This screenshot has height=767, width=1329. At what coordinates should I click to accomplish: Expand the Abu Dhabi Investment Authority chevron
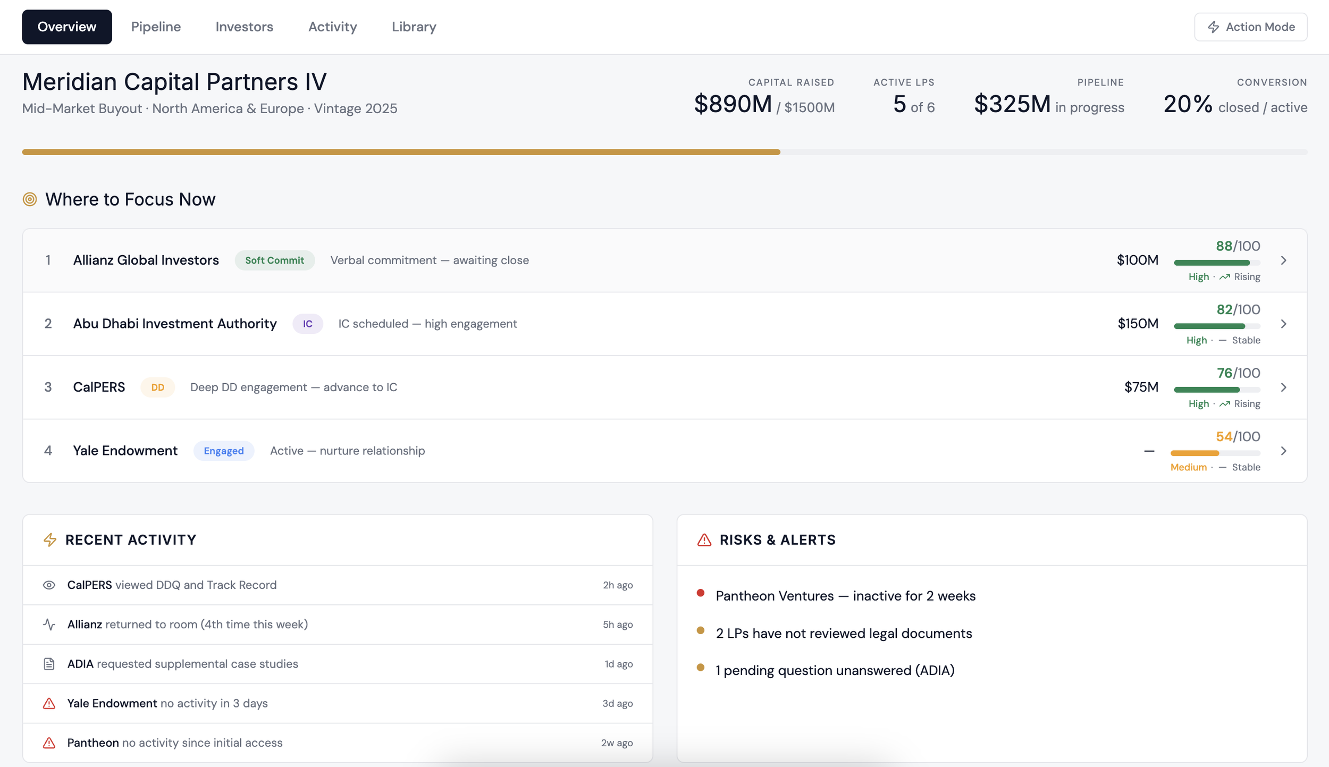click(x=1283, y=324)
